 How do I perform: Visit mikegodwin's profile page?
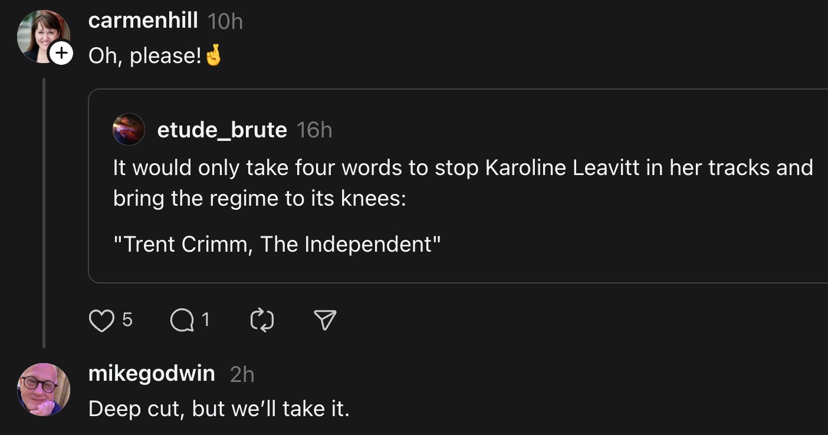pos(151,373)
